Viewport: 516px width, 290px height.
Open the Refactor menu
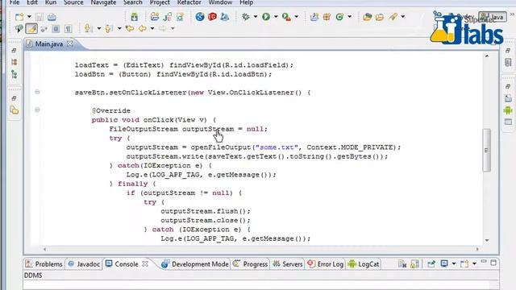pyautogui.click(x=189, y=2)
